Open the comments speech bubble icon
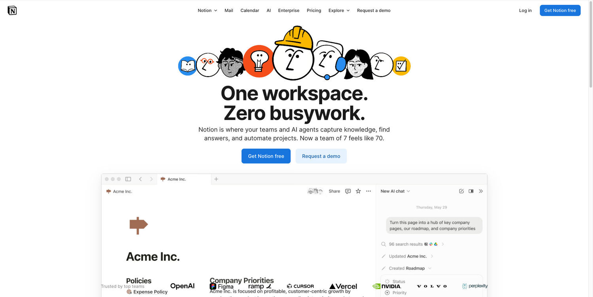Viewport: 593px width, 297px height. pyautogui.click(x=348, y=191)
